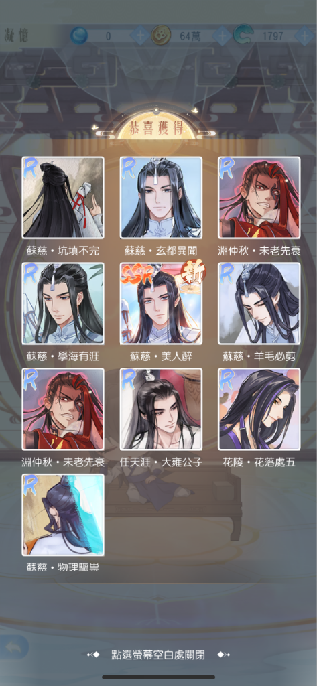
Task: Open the 蘇慈・物理驅祟 card
Action: tap(63, 515)
